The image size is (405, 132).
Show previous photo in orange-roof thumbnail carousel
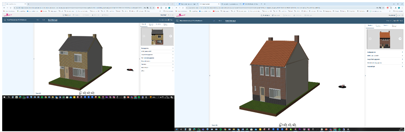370,39
